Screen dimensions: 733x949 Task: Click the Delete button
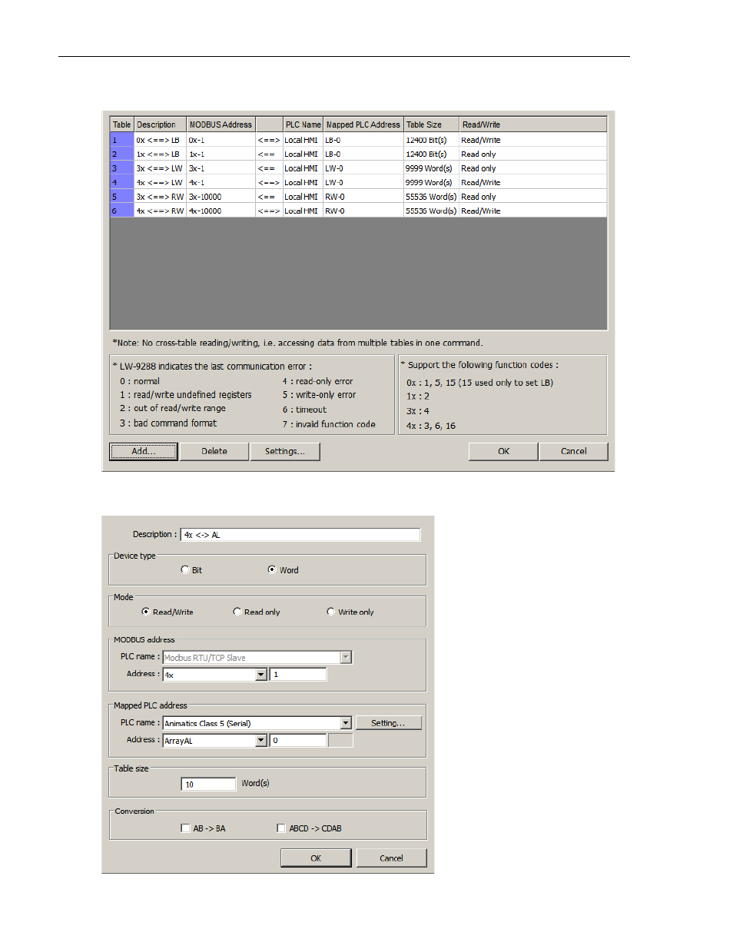coord(214,451)
